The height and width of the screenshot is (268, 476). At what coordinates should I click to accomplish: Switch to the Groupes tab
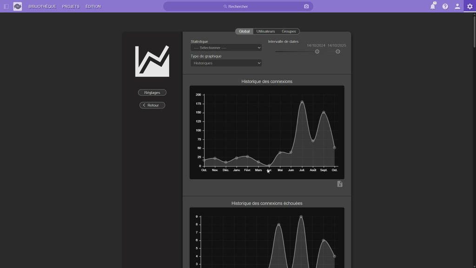[x=289, y=32]
